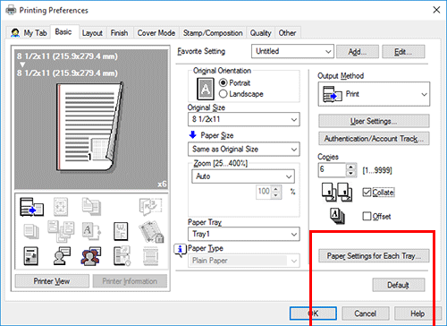Click the Add... favorite setting button

358,52
